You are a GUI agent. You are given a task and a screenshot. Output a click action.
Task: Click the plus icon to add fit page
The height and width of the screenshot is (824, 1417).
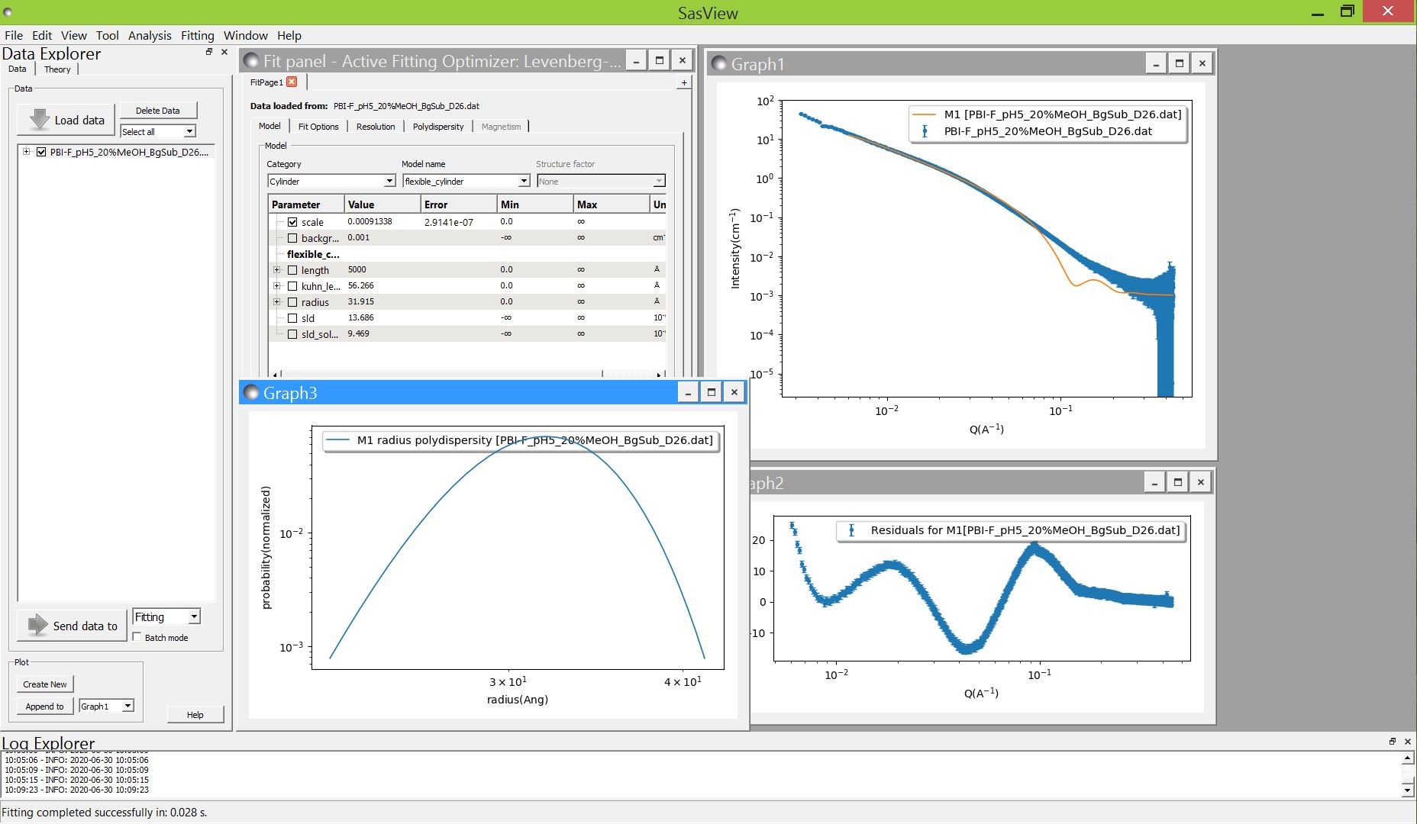(683, 82)
